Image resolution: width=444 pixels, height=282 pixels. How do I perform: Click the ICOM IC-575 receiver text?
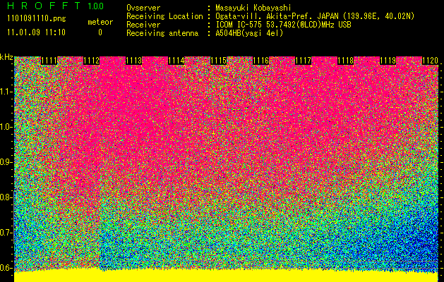click(283, 25)
